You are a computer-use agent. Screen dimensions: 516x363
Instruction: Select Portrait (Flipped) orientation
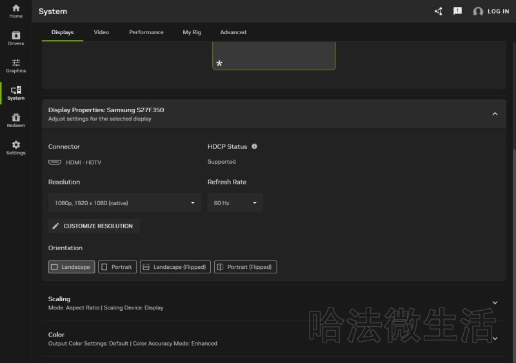(x=246, y=267)
